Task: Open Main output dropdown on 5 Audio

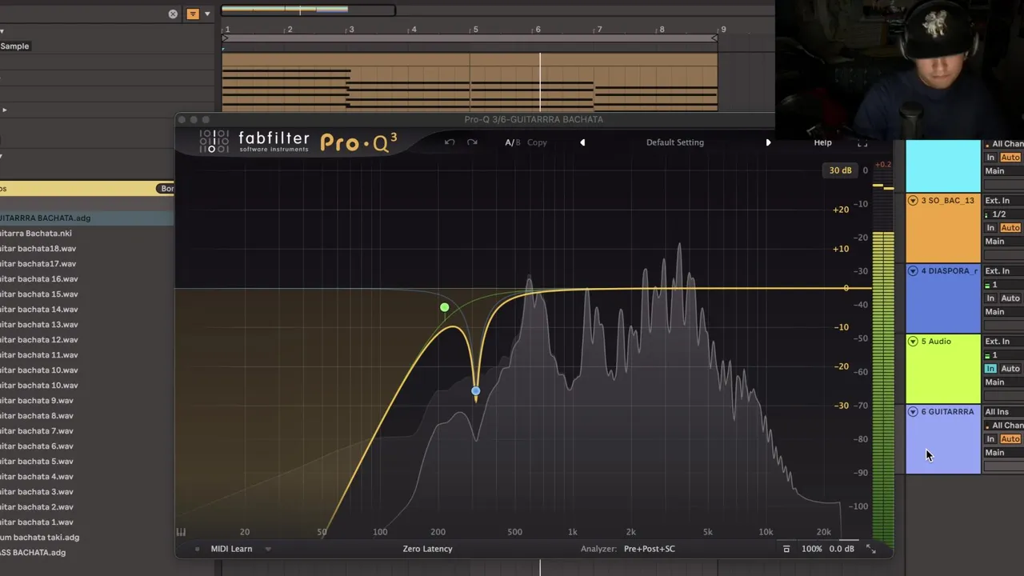Action: pos(1003,382)
